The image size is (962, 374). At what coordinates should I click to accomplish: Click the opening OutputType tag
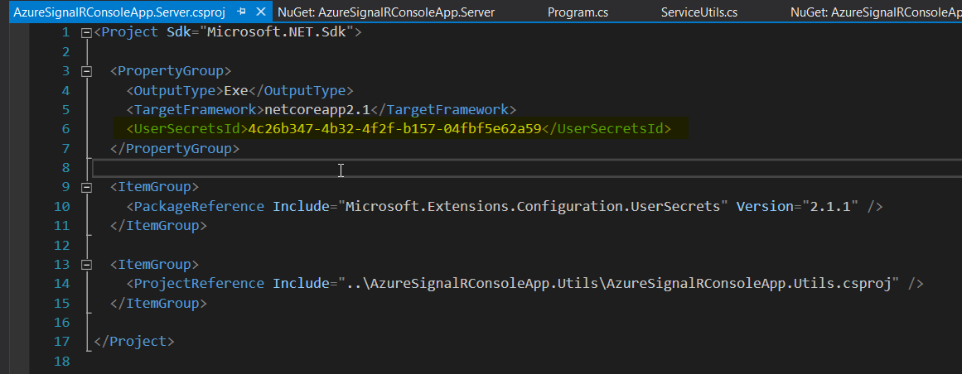(x=175, y=91)
